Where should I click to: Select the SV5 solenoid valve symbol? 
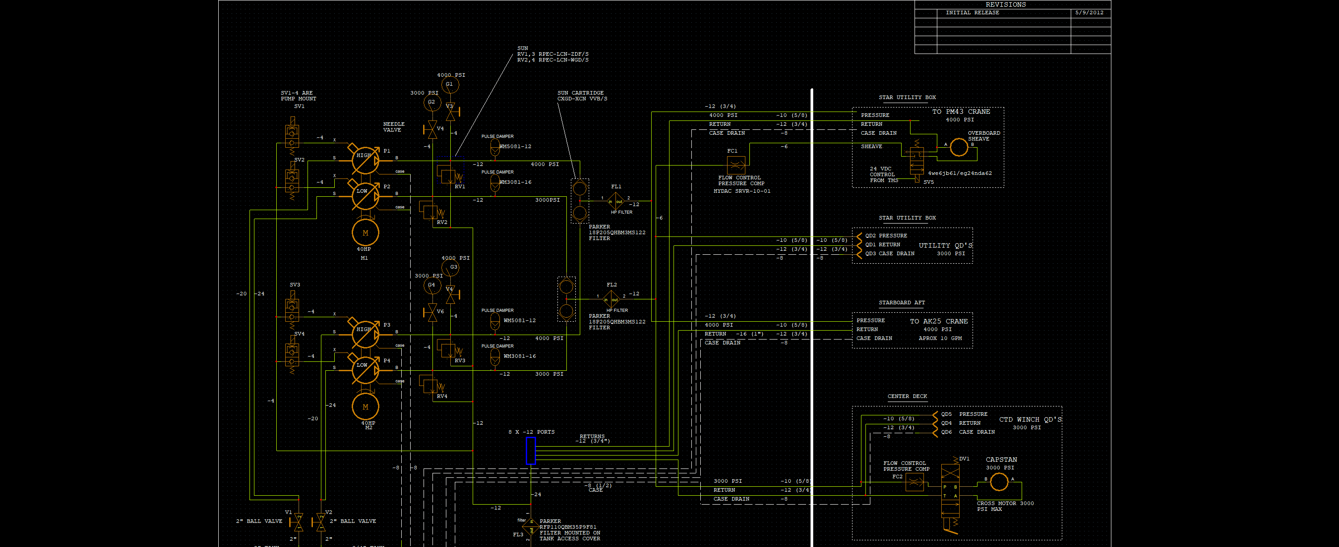pyautogui.click(x=917, y=161)
